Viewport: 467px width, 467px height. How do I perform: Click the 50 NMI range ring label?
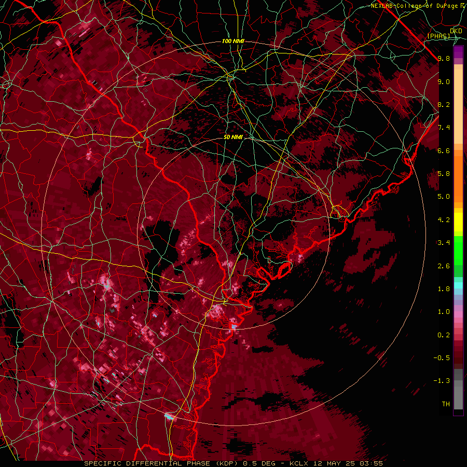(233, 138)
